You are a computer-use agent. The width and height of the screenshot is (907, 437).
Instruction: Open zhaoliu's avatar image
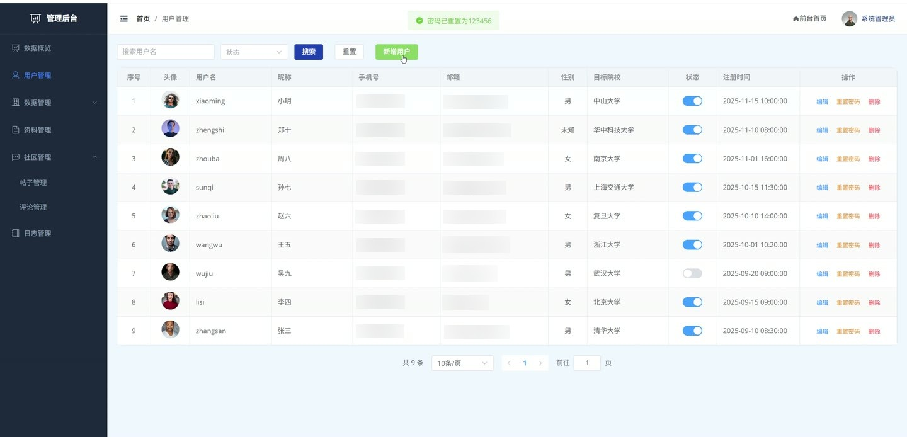coord(170,215)
